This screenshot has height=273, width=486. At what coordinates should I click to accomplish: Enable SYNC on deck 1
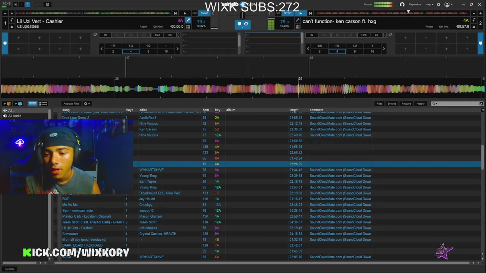click(204, 13)
